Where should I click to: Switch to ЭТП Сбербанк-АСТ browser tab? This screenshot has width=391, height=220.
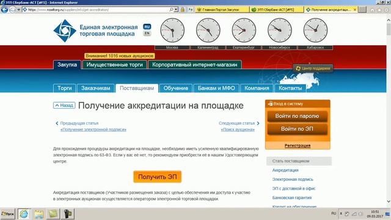277,10
